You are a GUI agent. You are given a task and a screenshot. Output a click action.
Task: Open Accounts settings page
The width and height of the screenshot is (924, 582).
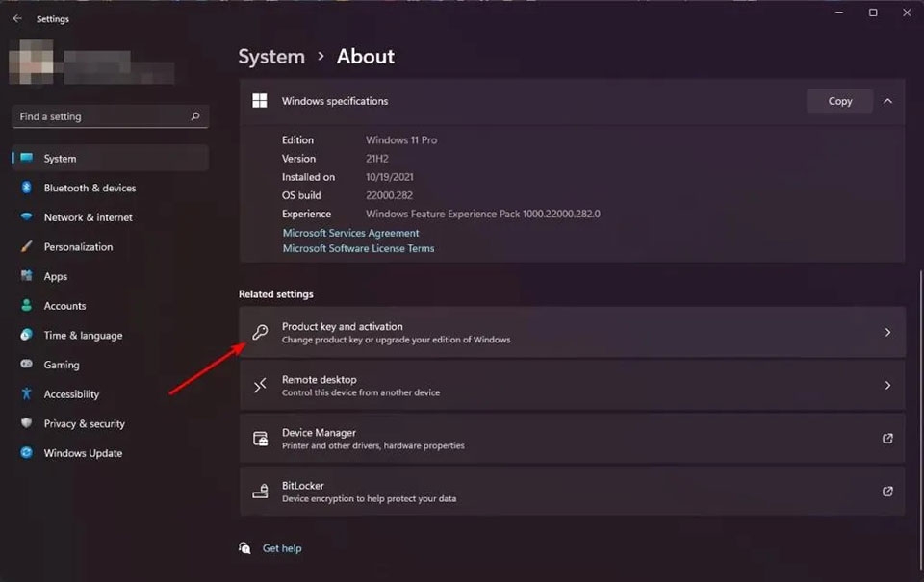pos(110,305)
